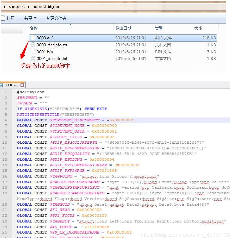Click $WS_EX_DLGMODALFRAME constant name
The width and height of the screenshot is (233, 241).
click(x=74, y=232)
